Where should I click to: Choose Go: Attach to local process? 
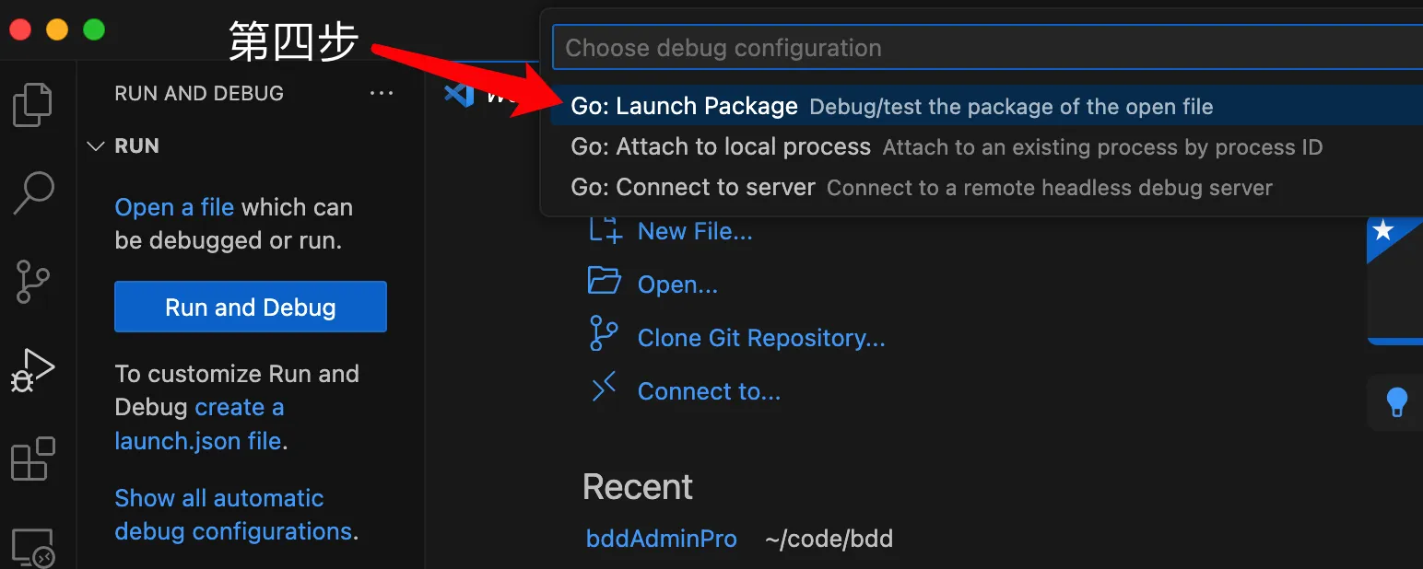coord(721,147)
